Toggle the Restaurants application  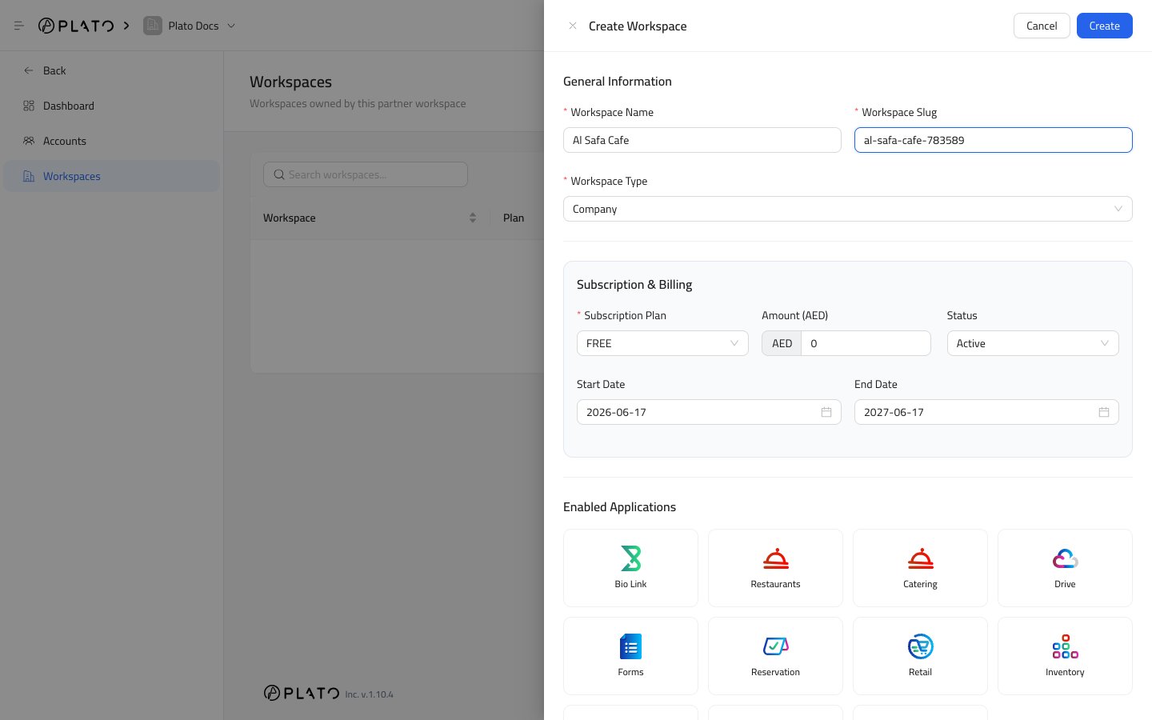tap(775, 568)
